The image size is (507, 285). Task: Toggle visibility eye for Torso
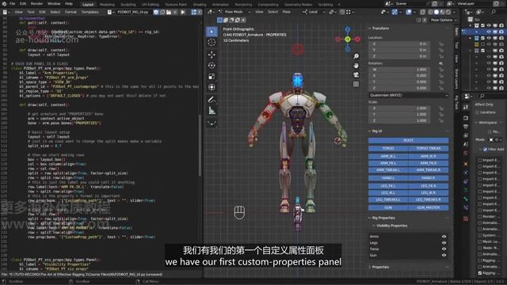[x=444, y=249]
